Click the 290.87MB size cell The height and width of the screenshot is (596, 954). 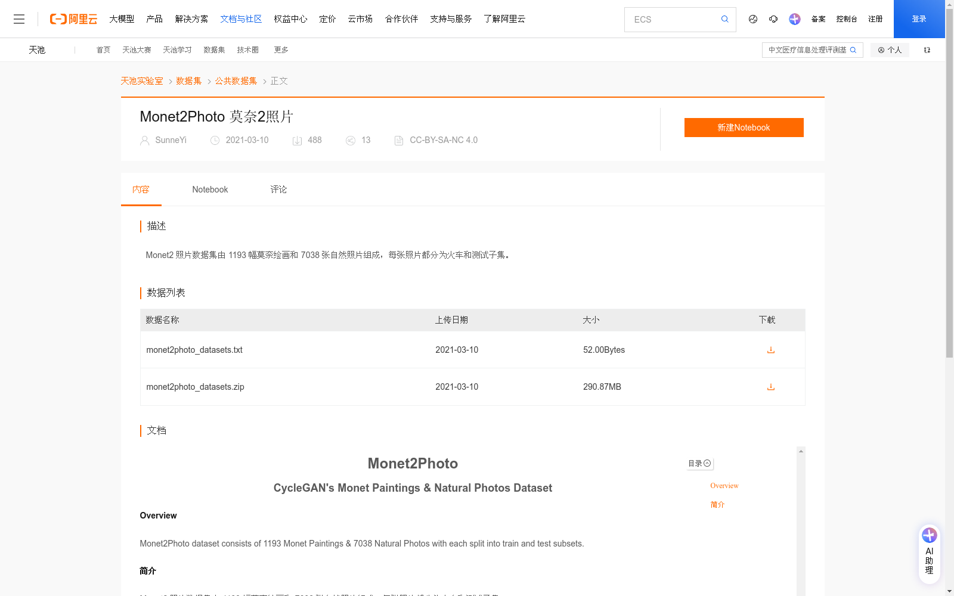[602, 387]
